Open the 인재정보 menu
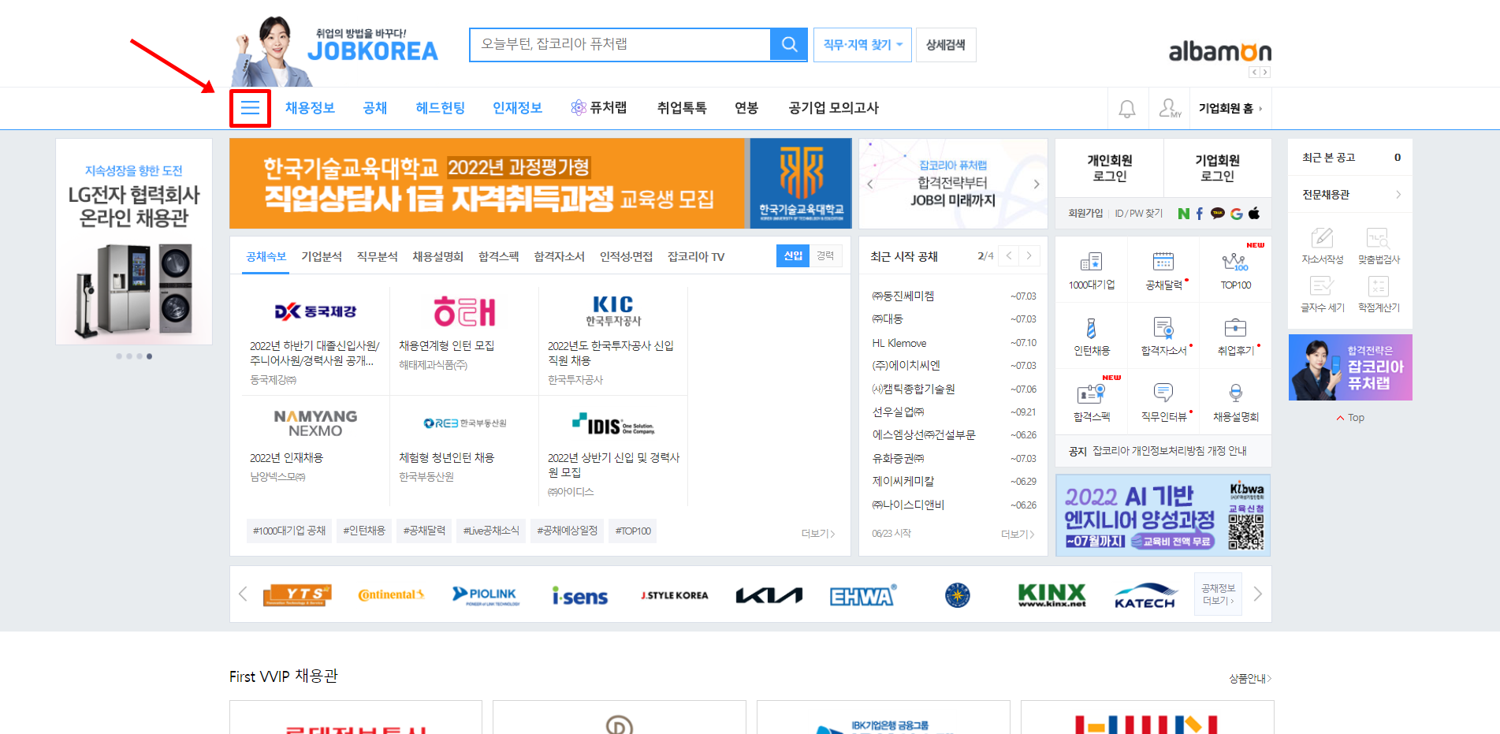Screen dimensions: 1500x734 tap(517, 108)
